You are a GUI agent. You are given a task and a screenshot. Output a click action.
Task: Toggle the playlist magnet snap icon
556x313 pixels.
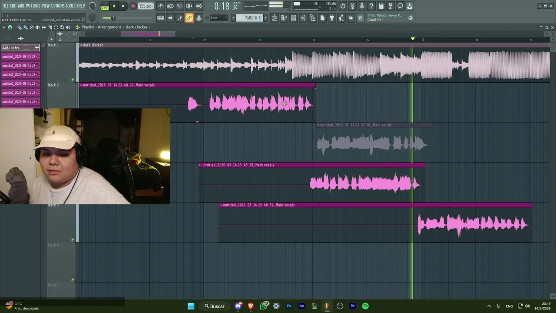pos(10,27)
